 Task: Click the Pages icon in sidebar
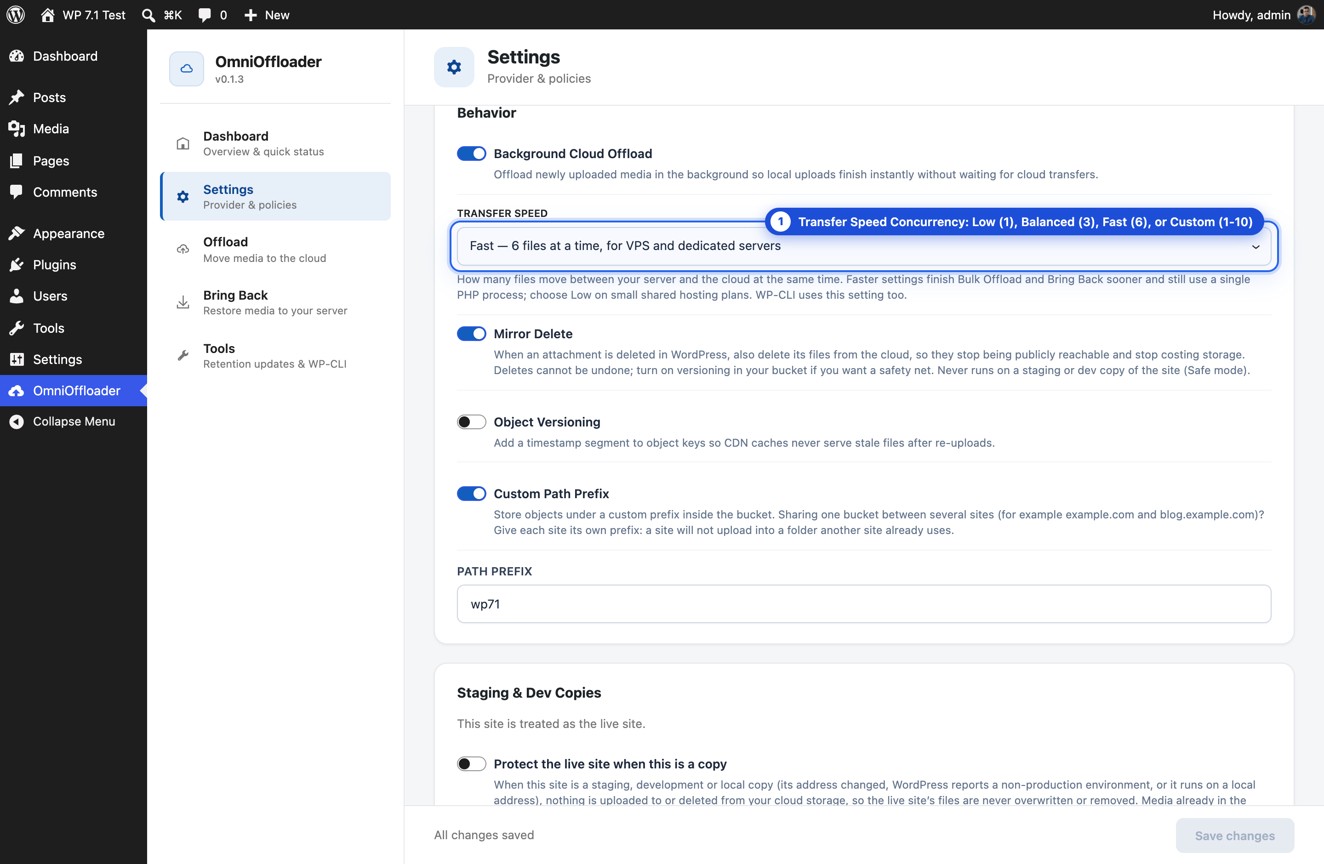[17, 161]
